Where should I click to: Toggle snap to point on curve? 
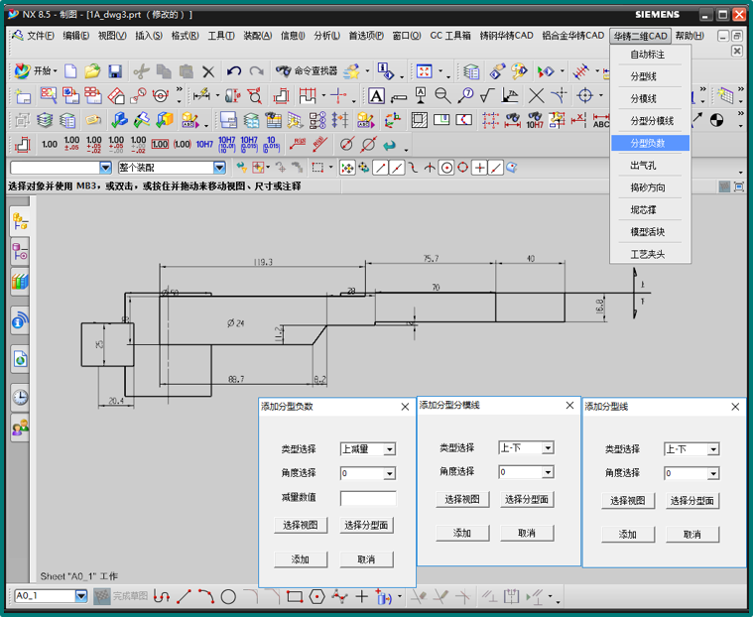(x=496, y=168)
